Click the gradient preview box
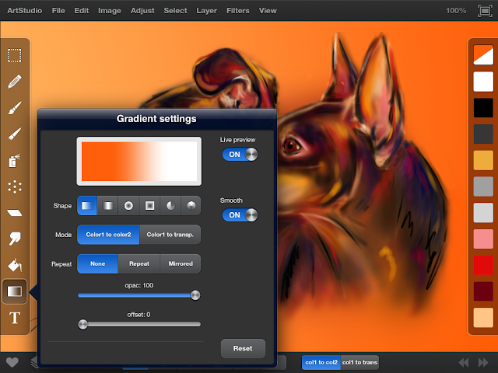This screenshot has height=373, width=498. (139, 161)
